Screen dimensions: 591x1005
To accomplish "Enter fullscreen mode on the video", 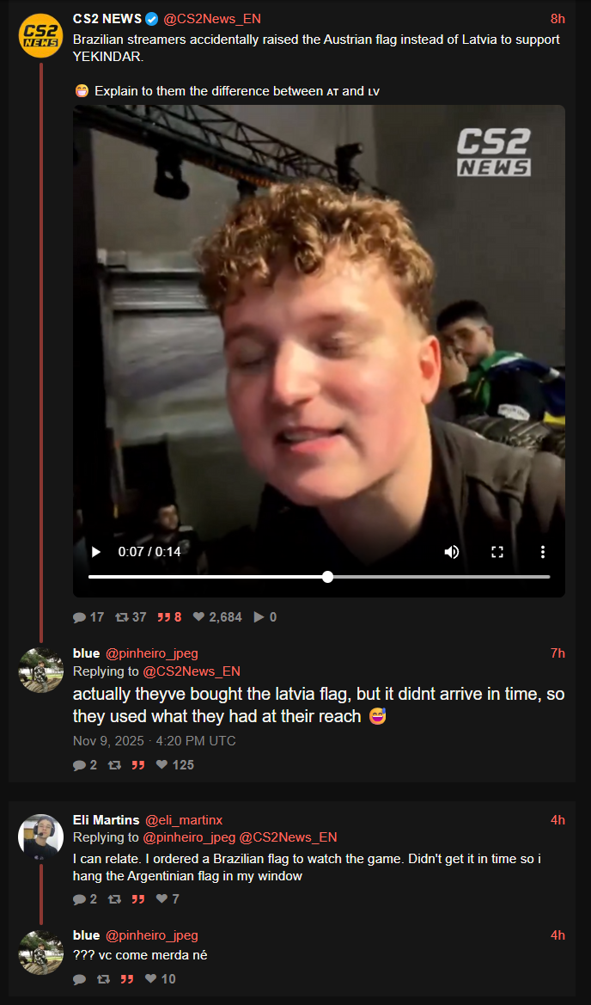I will [497, 552].
